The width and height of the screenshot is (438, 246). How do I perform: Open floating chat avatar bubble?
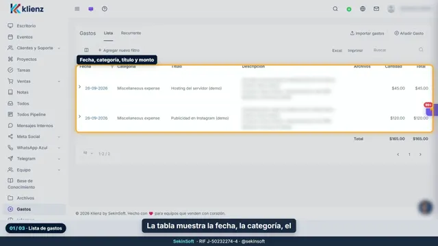[426, 207]
